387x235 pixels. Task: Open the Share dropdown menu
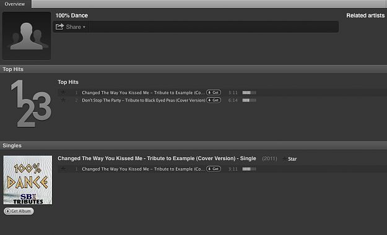click(71, 27)
